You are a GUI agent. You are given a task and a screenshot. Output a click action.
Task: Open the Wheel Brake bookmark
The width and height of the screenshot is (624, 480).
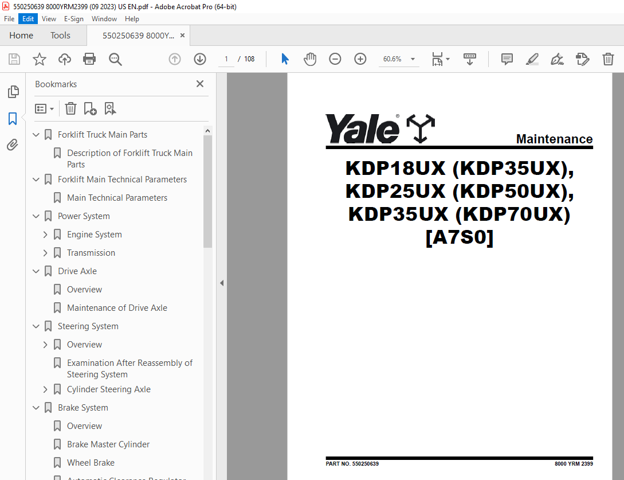[x=91, y=462]
